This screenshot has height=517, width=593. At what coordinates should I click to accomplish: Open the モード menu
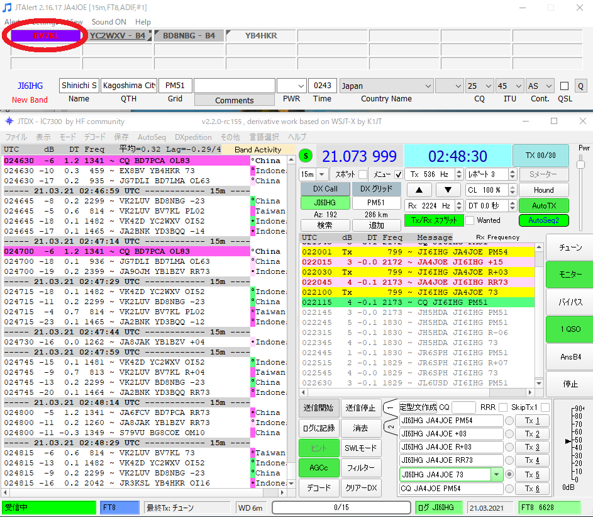click(67, 137)
